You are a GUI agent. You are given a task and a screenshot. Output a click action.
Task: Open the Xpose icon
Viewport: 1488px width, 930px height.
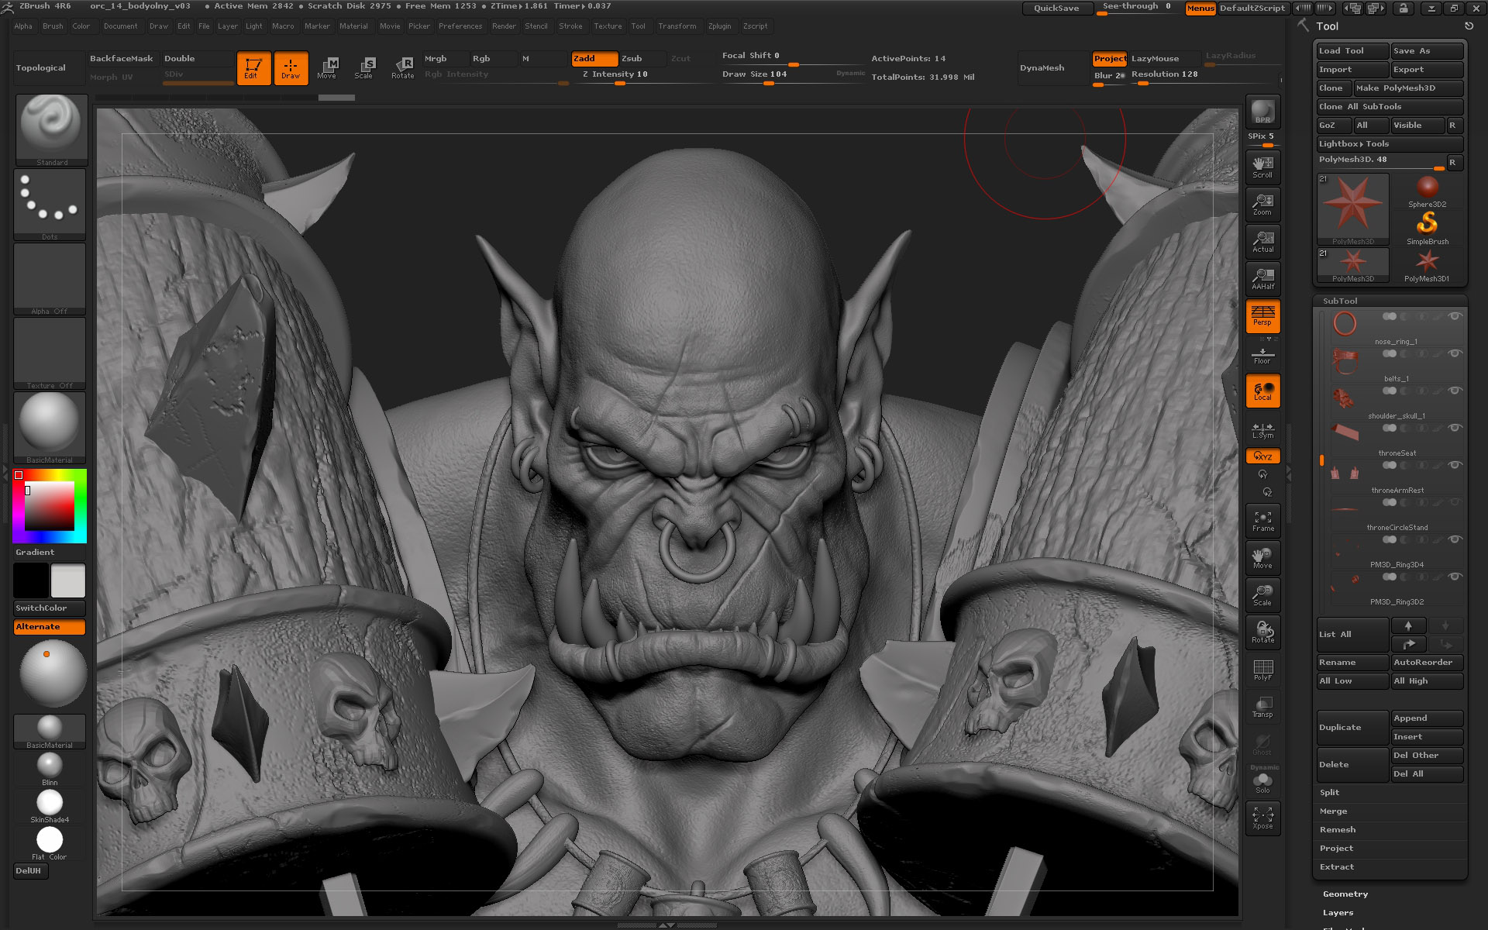tap(1262, 818)
